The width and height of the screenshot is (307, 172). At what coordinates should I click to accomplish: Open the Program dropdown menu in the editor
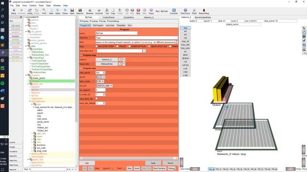(x=84, y=21)
